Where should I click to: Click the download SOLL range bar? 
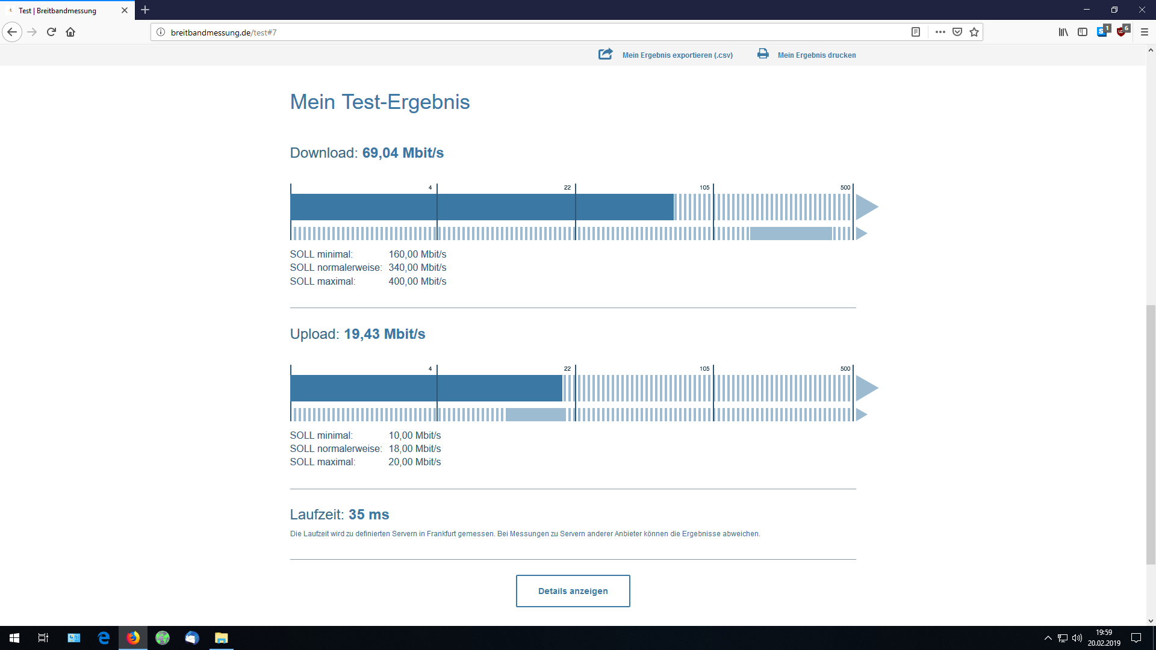pyautogui.click(x=791, y=234)
